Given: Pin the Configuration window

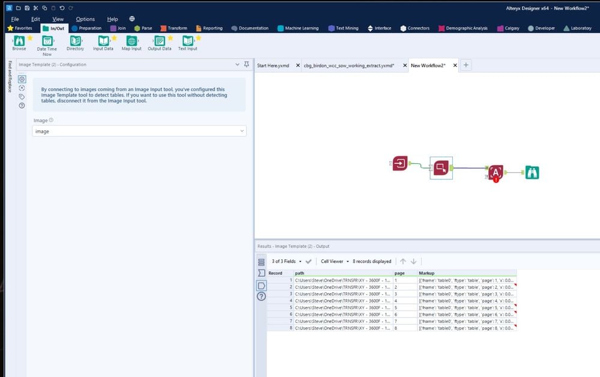Looking at the screenshot, I should (x=246, y=64).
